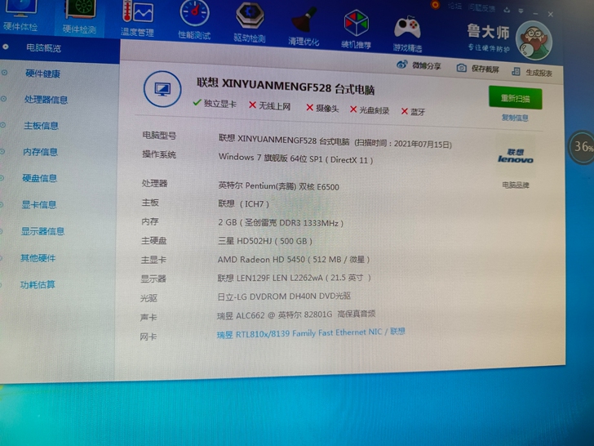Click the report document icon
The height and width of the screenshot is (446, 594).
(516, 71)
